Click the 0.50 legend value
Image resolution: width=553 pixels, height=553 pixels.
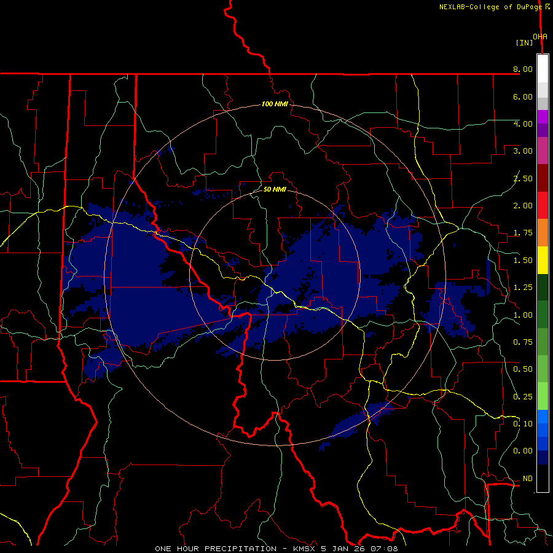[523, 369]
